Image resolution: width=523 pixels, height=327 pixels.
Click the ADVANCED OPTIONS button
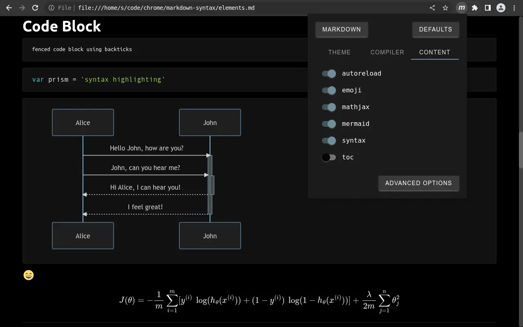coord(418,183)
